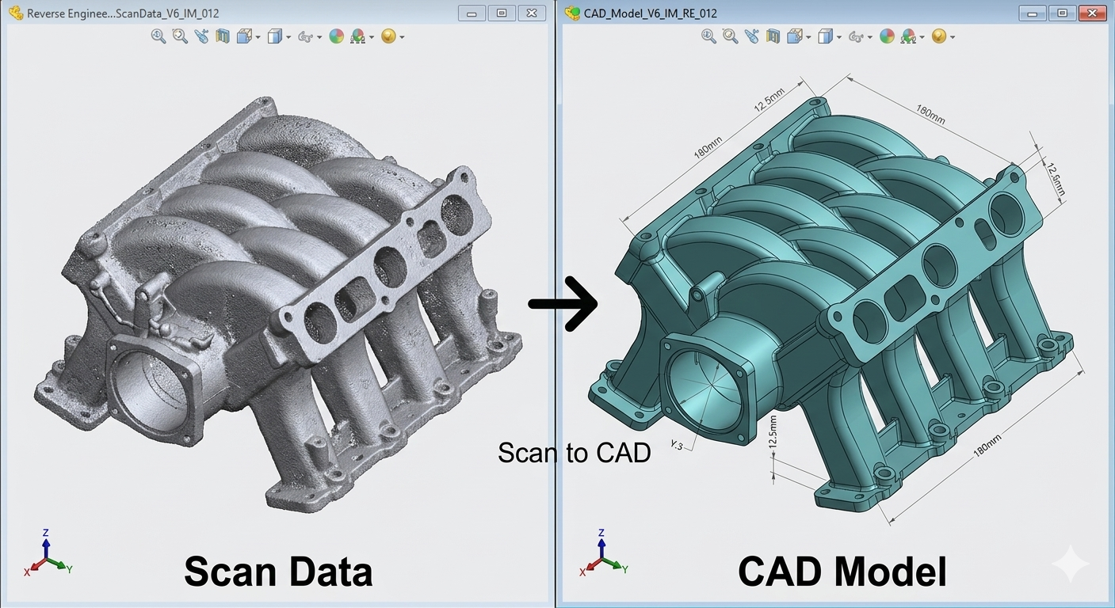The image size is (1115, 608).
Task: Expand View Orientation dropdown arrow in ScanData window
Action: pyautogui.click(x=258, y=37)
